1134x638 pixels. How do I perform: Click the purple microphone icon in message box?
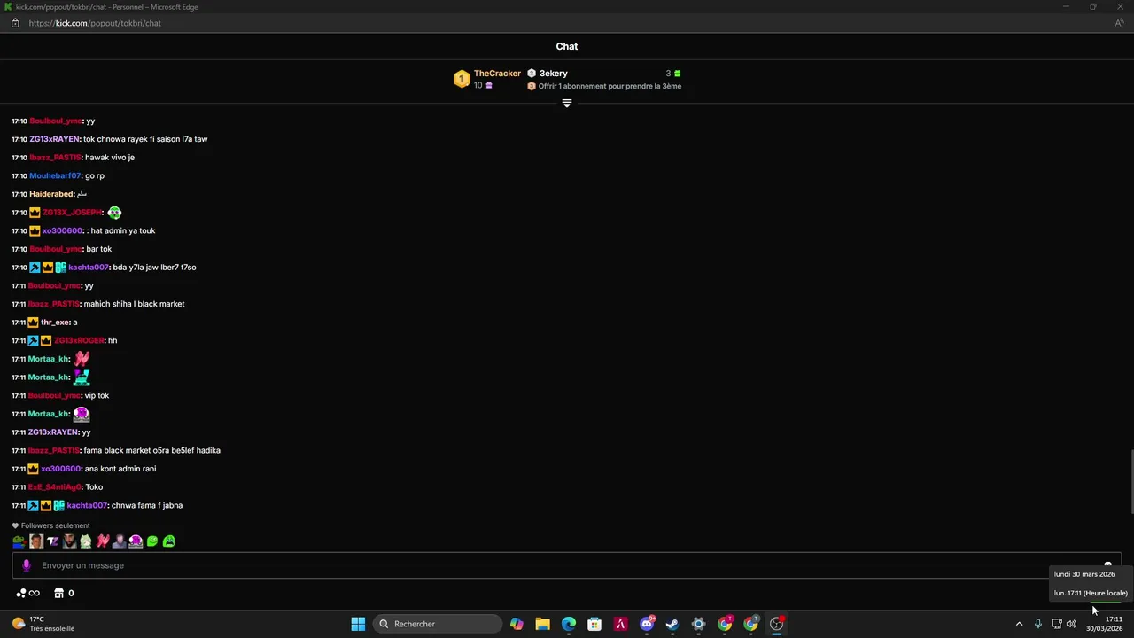(26, 565)
